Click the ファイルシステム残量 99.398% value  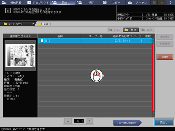click(169, 19)
